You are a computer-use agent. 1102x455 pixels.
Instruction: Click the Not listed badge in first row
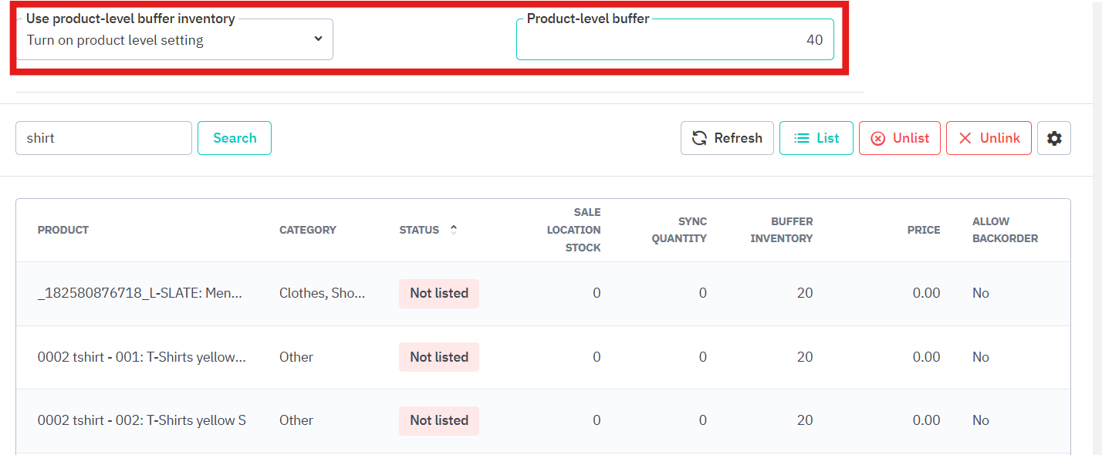coord(438,293)
